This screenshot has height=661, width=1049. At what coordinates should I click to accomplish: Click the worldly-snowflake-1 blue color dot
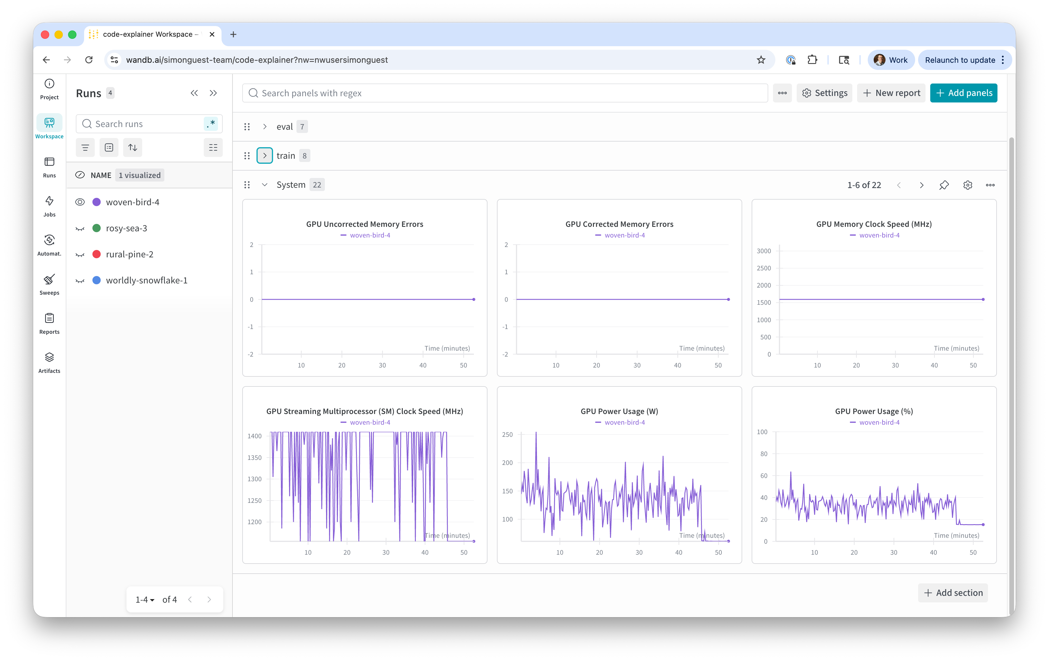click(97, 280)
